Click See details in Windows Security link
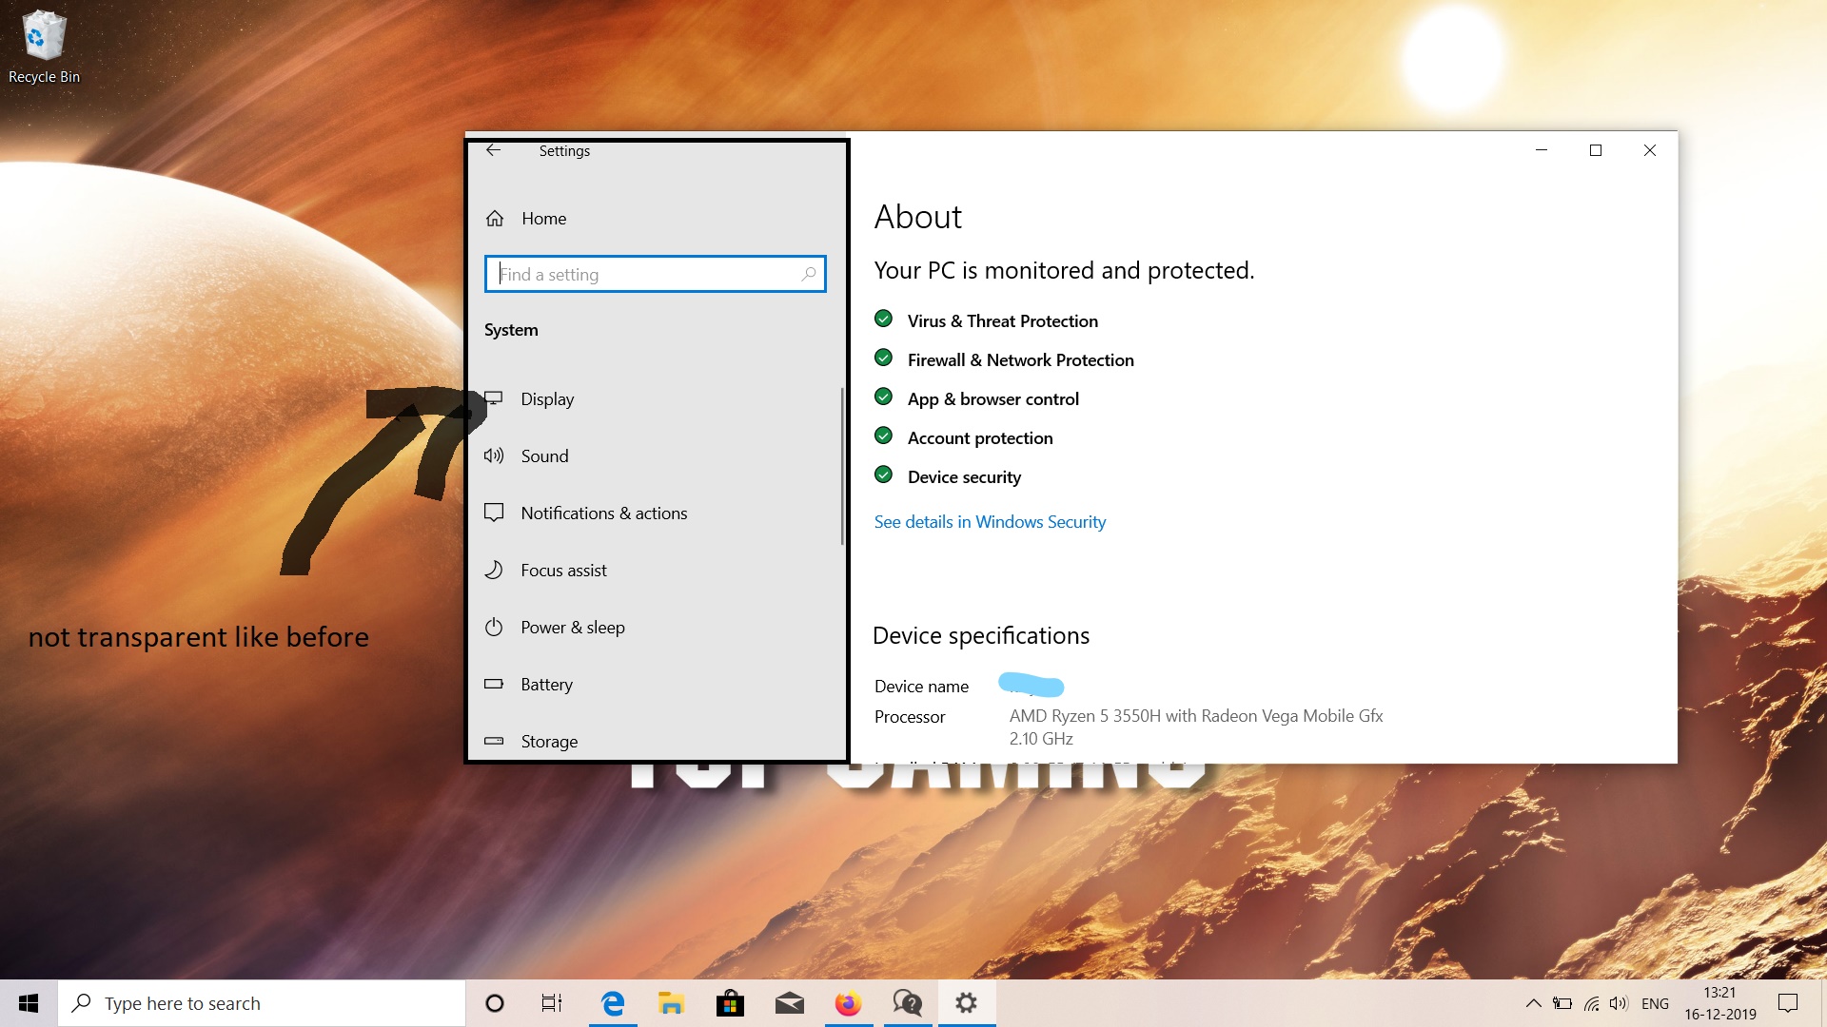 pos(990,522)
